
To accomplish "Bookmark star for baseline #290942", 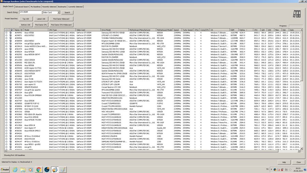I will tap(11, 33).
